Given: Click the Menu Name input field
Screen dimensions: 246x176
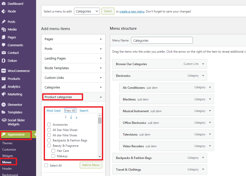Looking at the screenshot, I should point(162,40).
